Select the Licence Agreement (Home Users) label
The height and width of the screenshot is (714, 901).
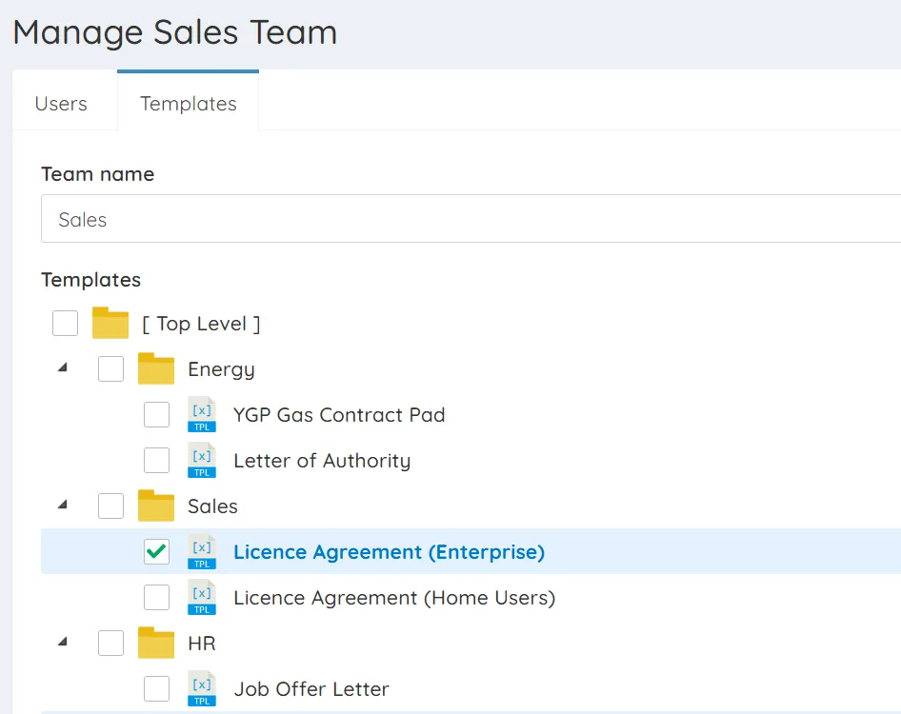[x=393, y=598]
